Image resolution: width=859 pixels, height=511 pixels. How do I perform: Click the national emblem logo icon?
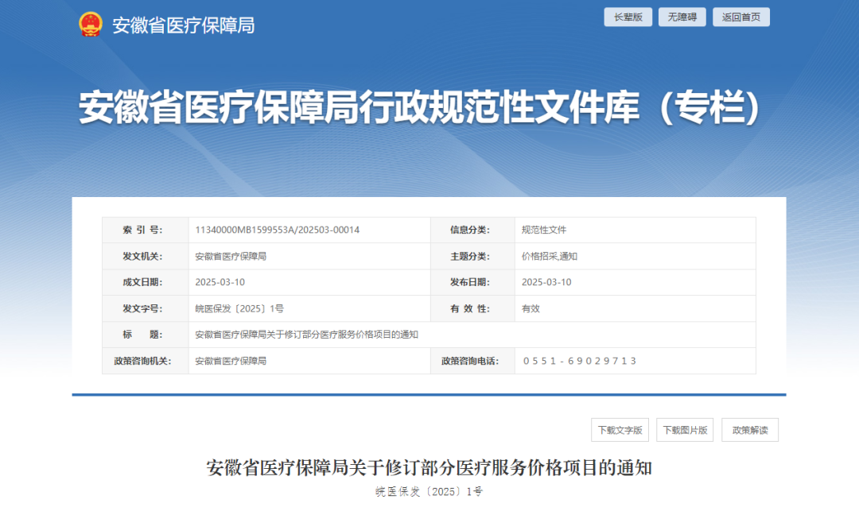pyautogui.click(x=91, y=25)
